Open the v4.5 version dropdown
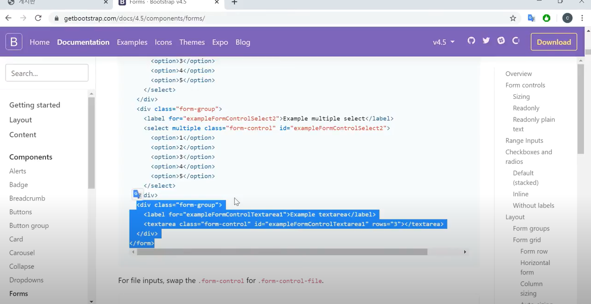The image size is (591, 304). (444, 42)
